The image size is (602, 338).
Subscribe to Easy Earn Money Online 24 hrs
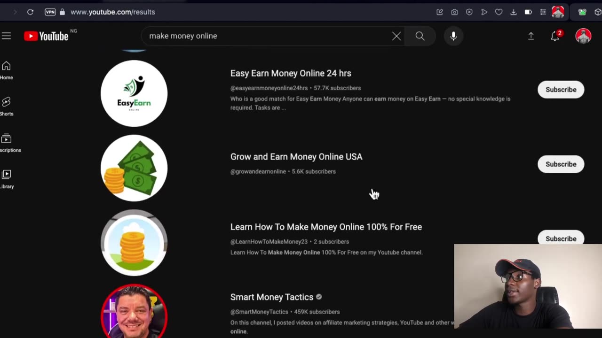tap(561, 90)
